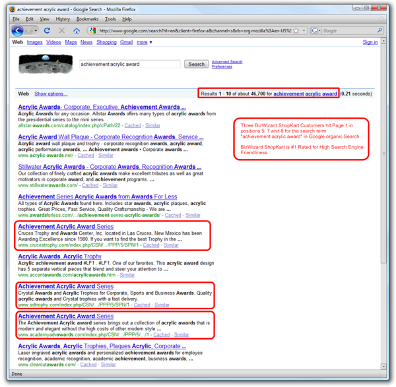Click the Sign in link
The height and width of the screenshot is (387, 396).
point(370,42)
